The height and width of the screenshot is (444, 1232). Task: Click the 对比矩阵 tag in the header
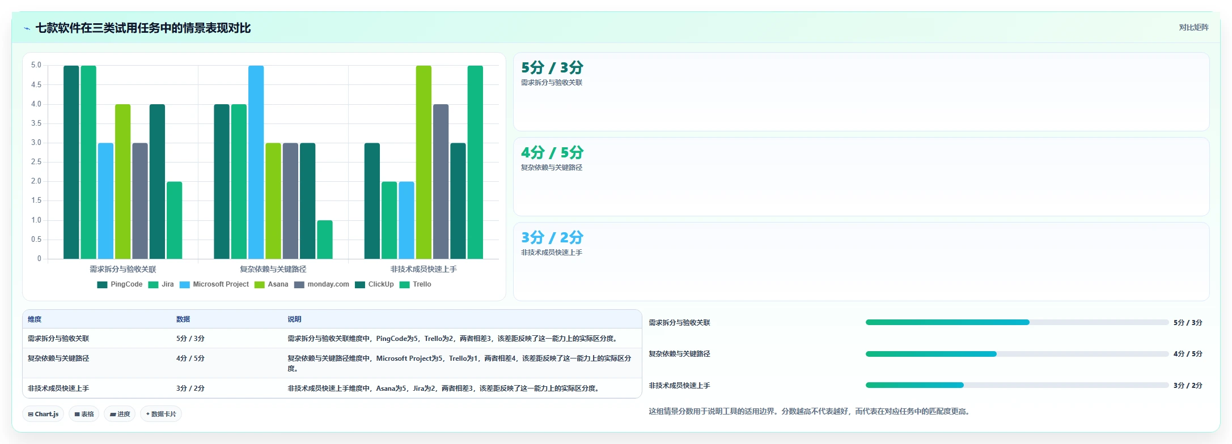1193,27
